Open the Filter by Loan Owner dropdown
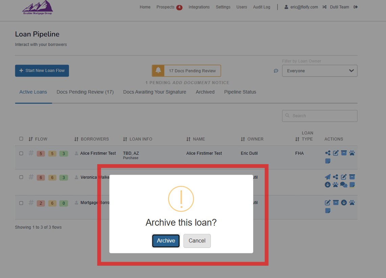The width and height of the screenshot is (386, 278). click(319, 71)
